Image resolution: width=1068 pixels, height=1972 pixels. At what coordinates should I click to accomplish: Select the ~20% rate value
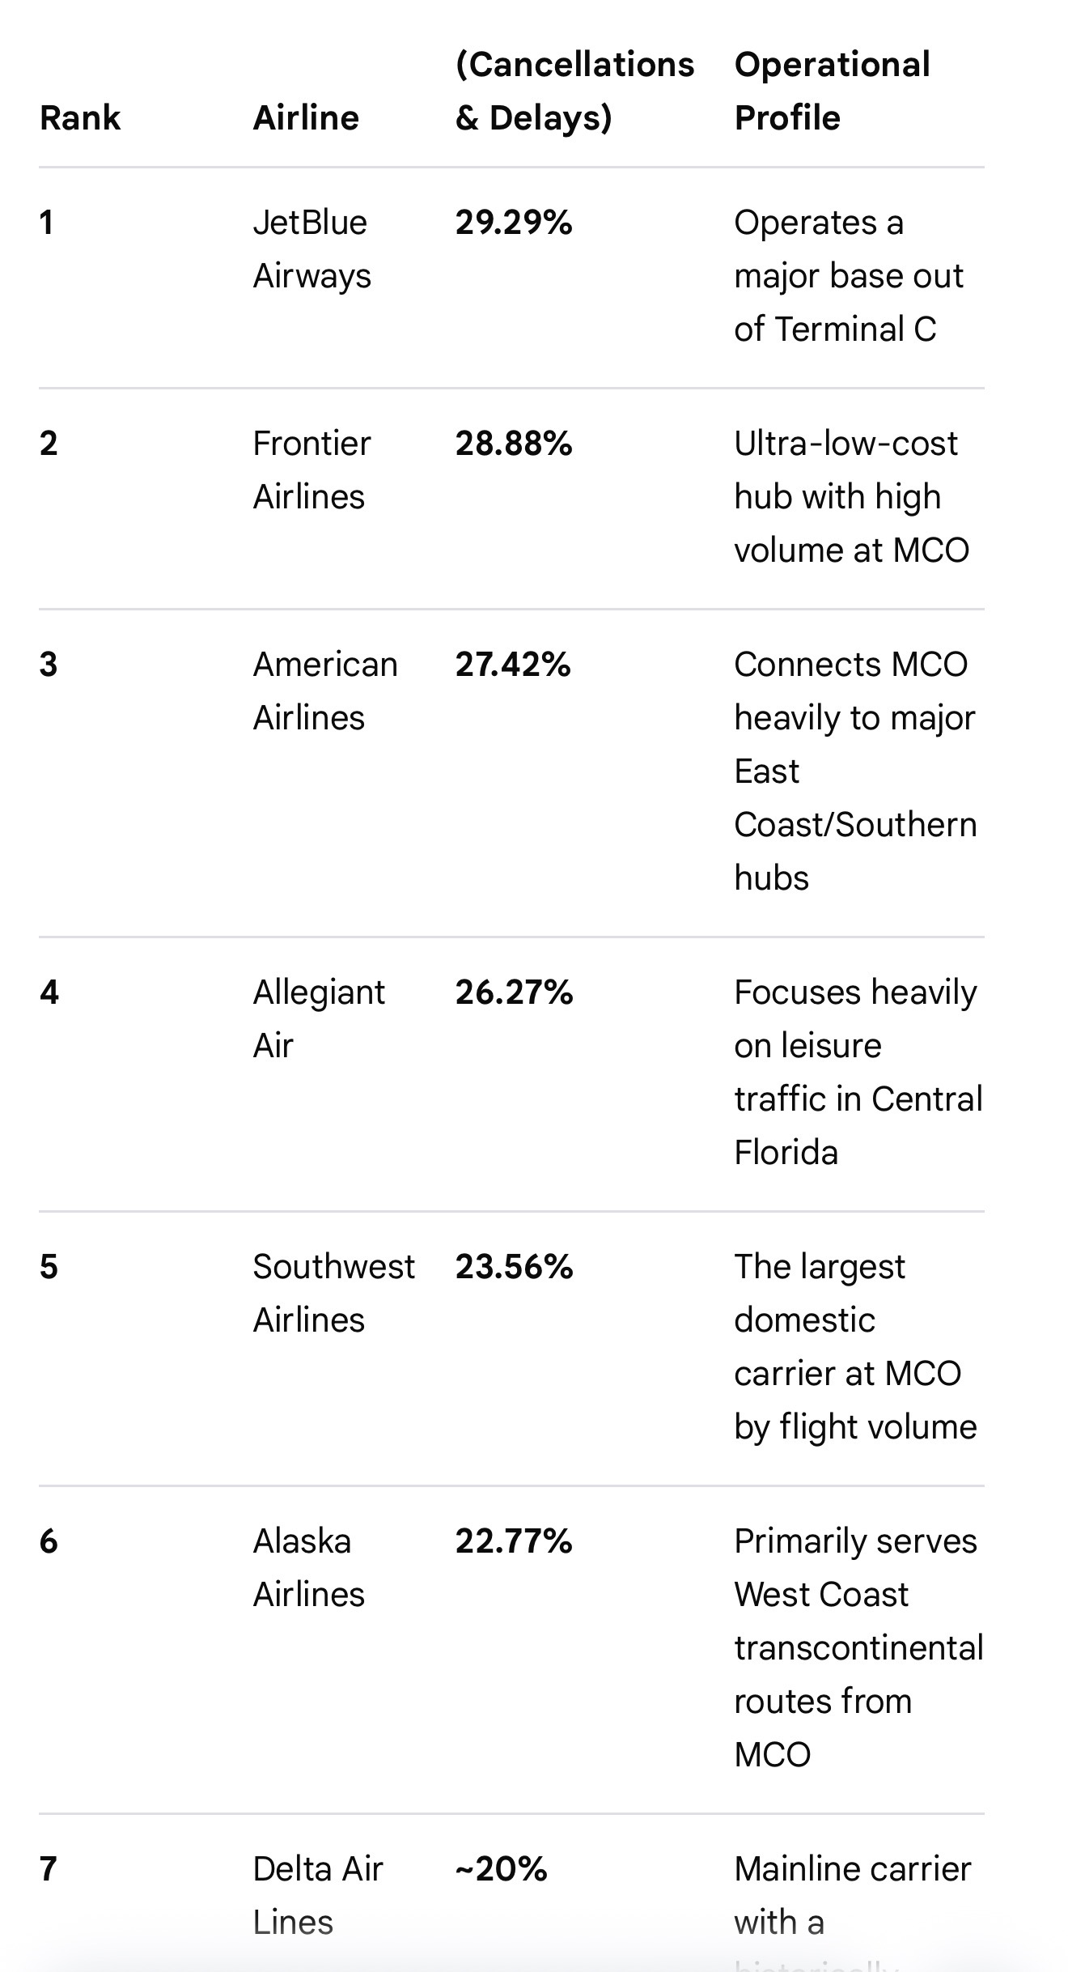pyautogui.click(x=501, y=1869)
